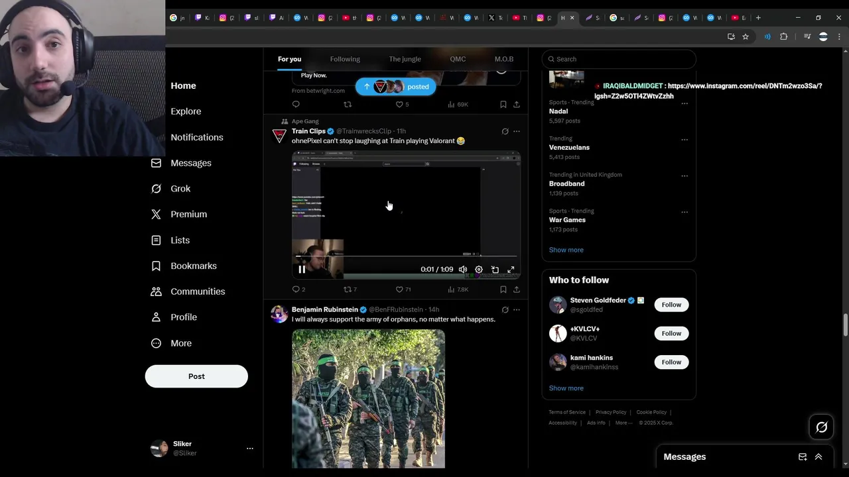Bookmark the Train Clips post
The image size is (849, 477).
[503, 290]
